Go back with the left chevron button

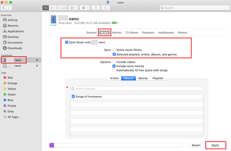point(4,8)
